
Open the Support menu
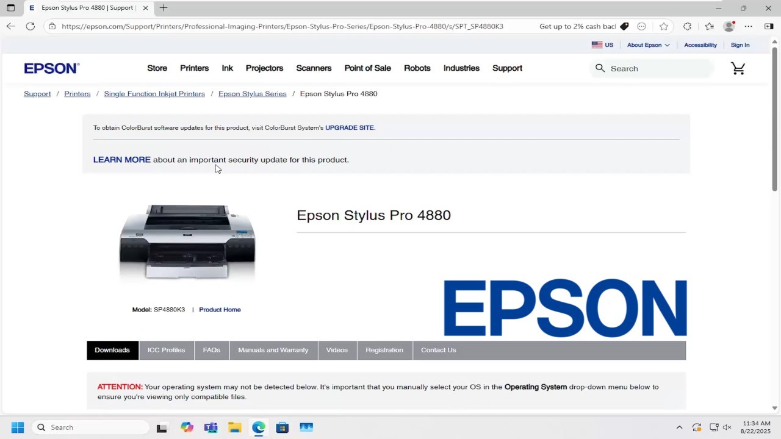pos(507,68)
